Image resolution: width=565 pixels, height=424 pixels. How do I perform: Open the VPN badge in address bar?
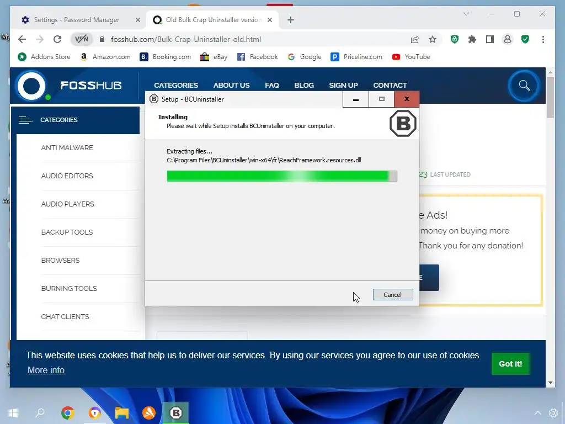point(82,39)
